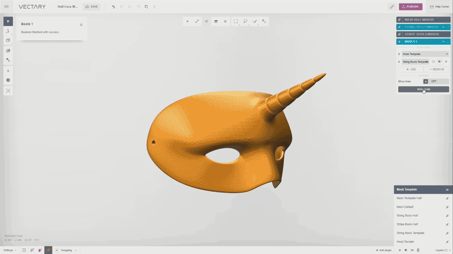Screen dimensions: 453x254
Task: Select the Stripe Bools Half layer
Action: pos(407,224)
